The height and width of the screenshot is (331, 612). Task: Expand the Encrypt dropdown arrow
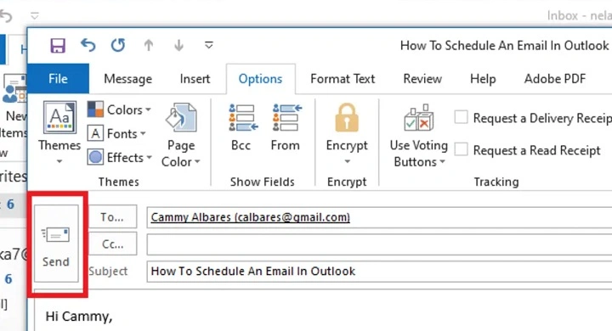347,161
